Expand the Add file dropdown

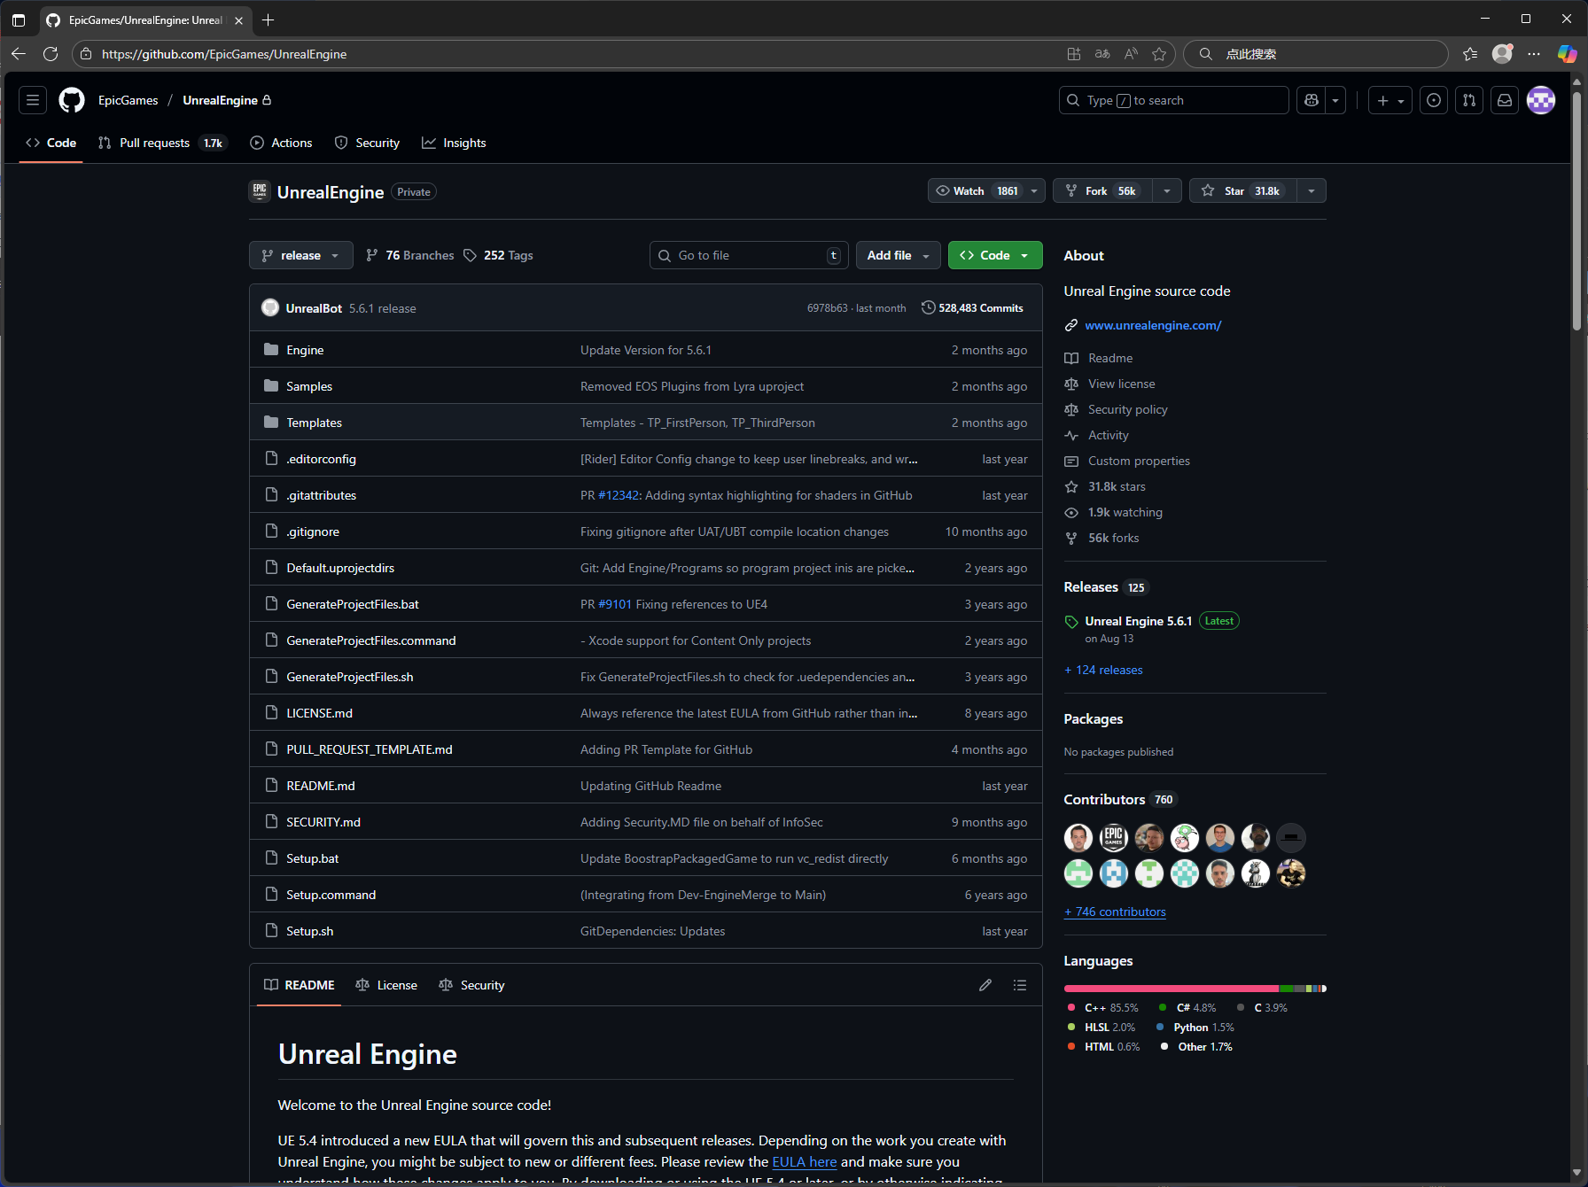(899, 255)
